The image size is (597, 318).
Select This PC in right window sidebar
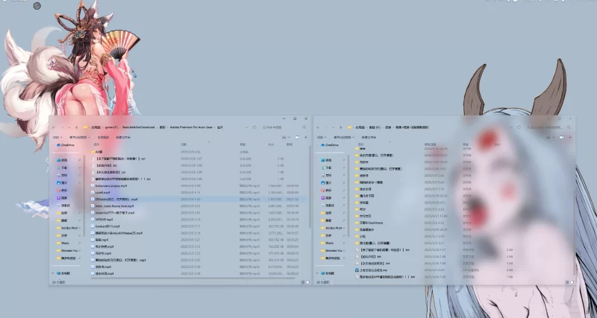click(x=328, y=273)
